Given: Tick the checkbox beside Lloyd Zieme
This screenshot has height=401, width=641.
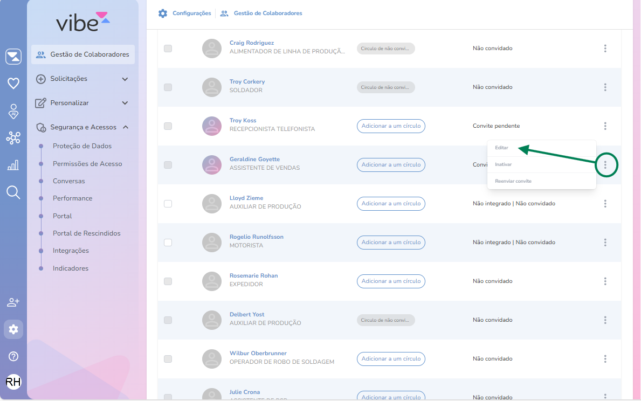Looking at the screenshot, I should click(x=168, y=204).
